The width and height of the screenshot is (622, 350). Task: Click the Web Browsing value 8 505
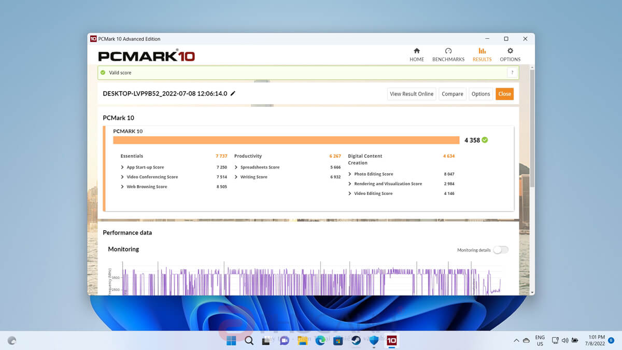(x=221, y=187)
